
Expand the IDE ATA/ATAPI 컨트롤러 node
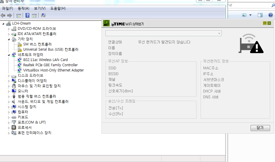(9, 34)
